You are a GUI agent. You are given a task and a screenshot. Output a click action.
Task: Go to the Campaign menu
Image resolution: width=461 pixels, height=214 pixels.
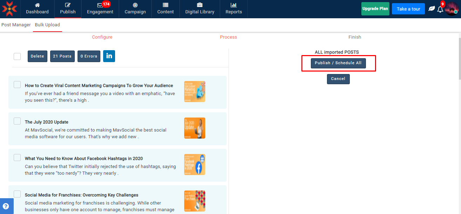pyautogui.click(x=135, y=9)
